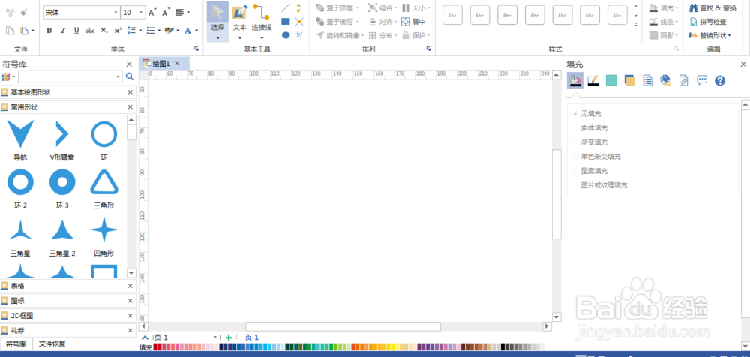
Task: Open the paste options dropdown arrow
Action: 32,31
